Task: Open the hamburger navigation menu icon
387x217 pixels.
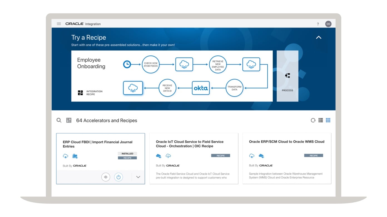Action: click(59, 24)
